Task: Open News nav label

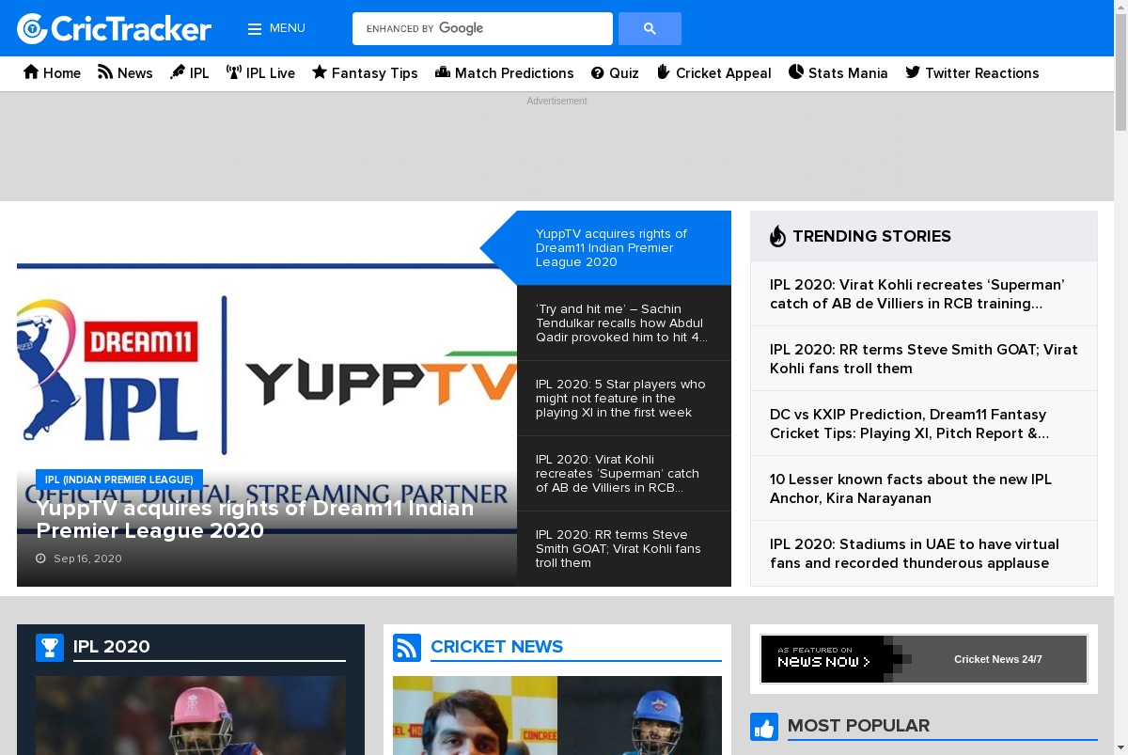Action: pyautogui.click(x=135, y=73)
